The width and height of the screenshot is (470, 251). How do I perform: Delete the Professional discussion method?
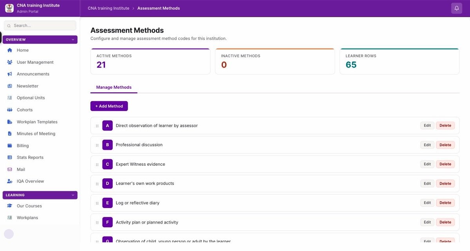point(445,145)
